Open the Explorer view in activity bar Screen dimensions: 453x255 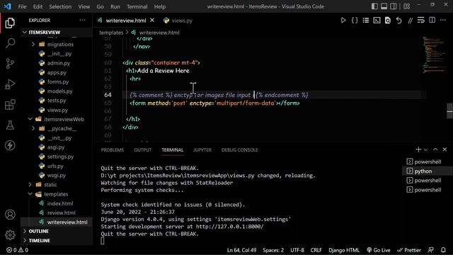tap(10, 23)
